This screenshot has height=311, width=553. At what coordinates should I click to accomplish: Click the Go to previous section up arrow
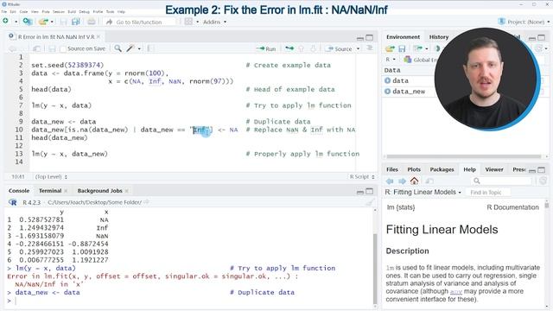coord(302,48)
